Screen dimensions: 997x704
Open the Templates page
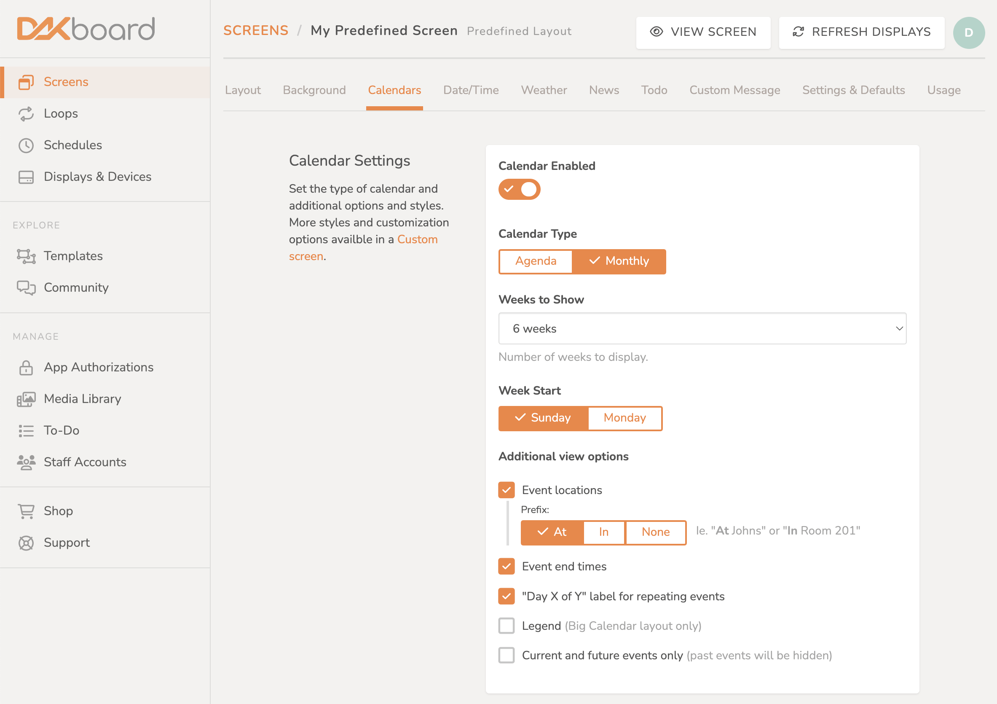pos(73,256)
